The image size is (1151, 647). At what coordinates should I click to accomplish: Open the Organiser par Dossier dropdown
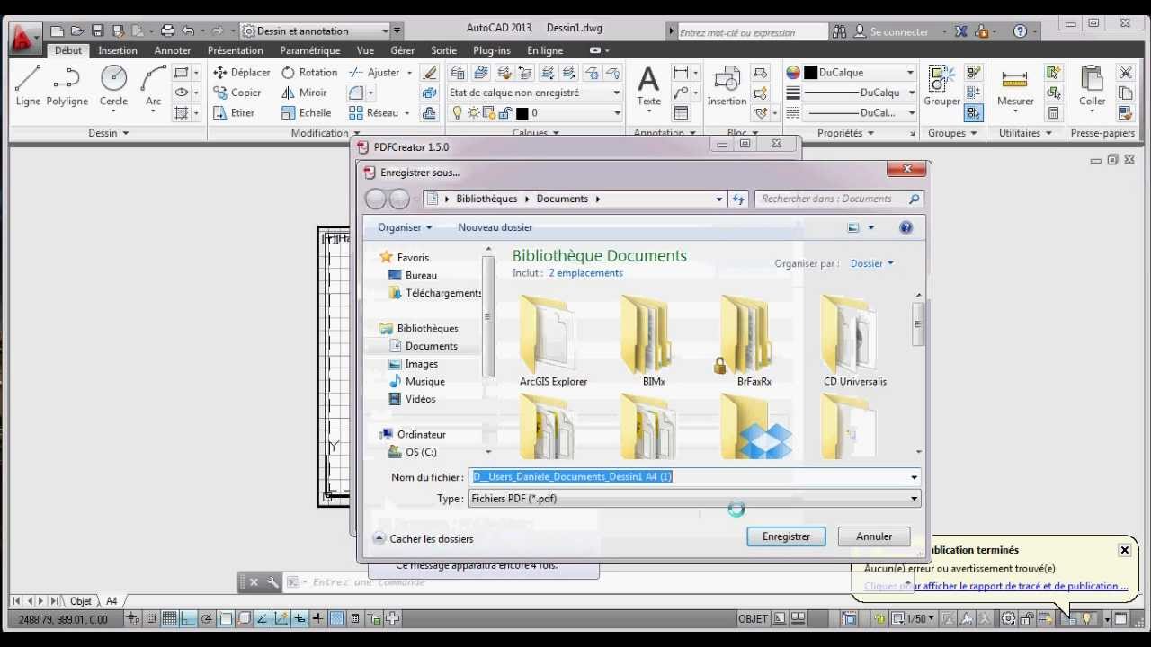871,263
